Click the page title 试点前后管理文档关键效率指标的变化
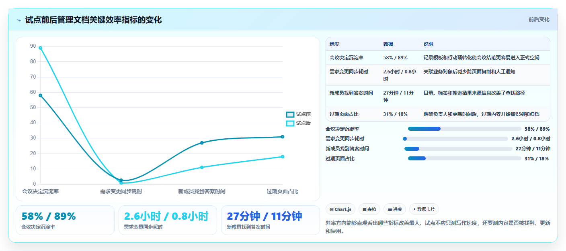This screenshot has height=251, width=566. (93, 20)
